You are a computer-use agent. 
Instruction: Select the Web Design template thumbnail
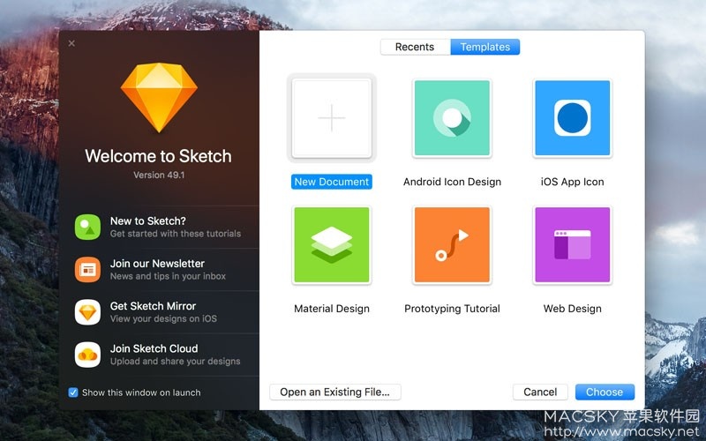(572, 245)
